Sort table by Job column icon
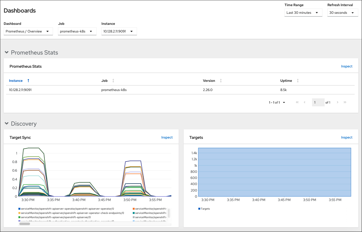This screenshot has height=232, width=362. click(113, 81)
